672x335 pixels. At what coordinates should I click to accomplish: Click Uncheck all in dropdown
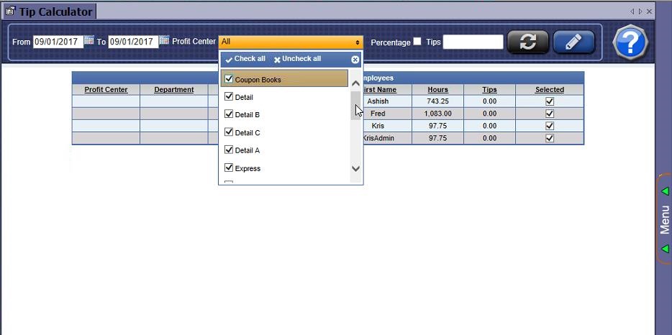point(297,59)
